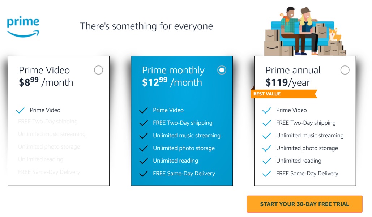Choose the Prime annual radio button
The image size is (372, 217).
345,70
